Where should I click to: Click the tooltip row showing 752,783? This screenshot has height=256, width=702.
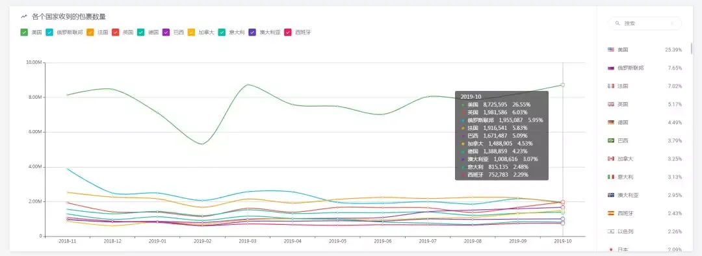tap(494, 174)
